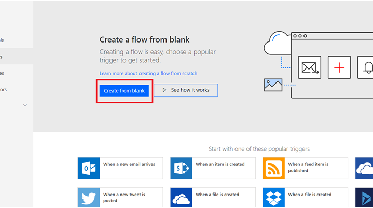Click the envelope icon in the illustration

click(x=310, y=67)
